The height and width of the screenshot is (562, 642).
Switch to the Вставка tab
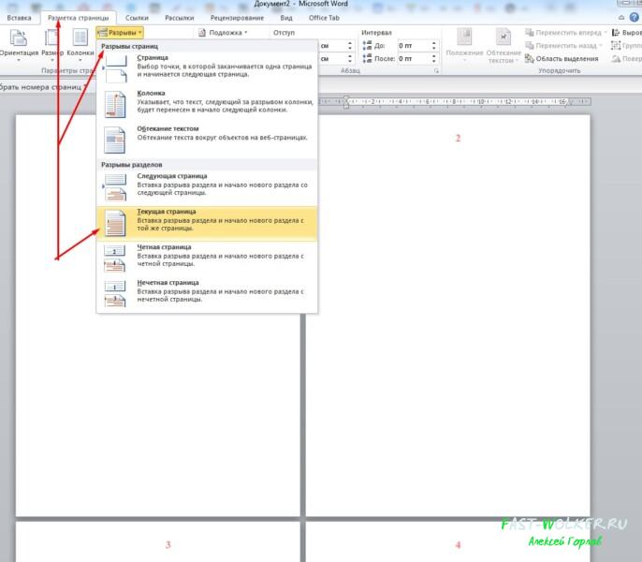(x=19, y=18)
